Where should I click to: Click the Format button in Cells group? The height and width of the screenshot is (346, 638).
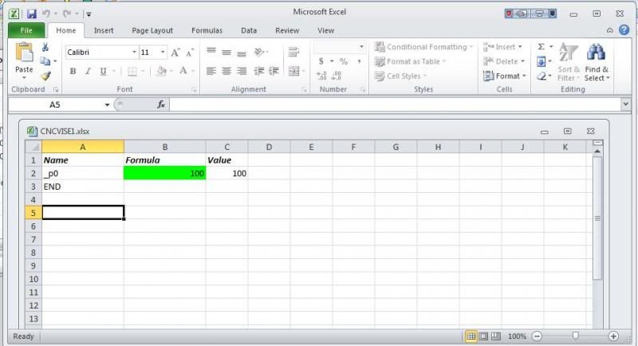pos(505,76)
